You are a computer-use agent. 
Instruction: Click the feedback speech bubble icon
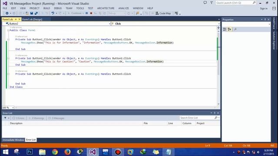tap(205, 3)
